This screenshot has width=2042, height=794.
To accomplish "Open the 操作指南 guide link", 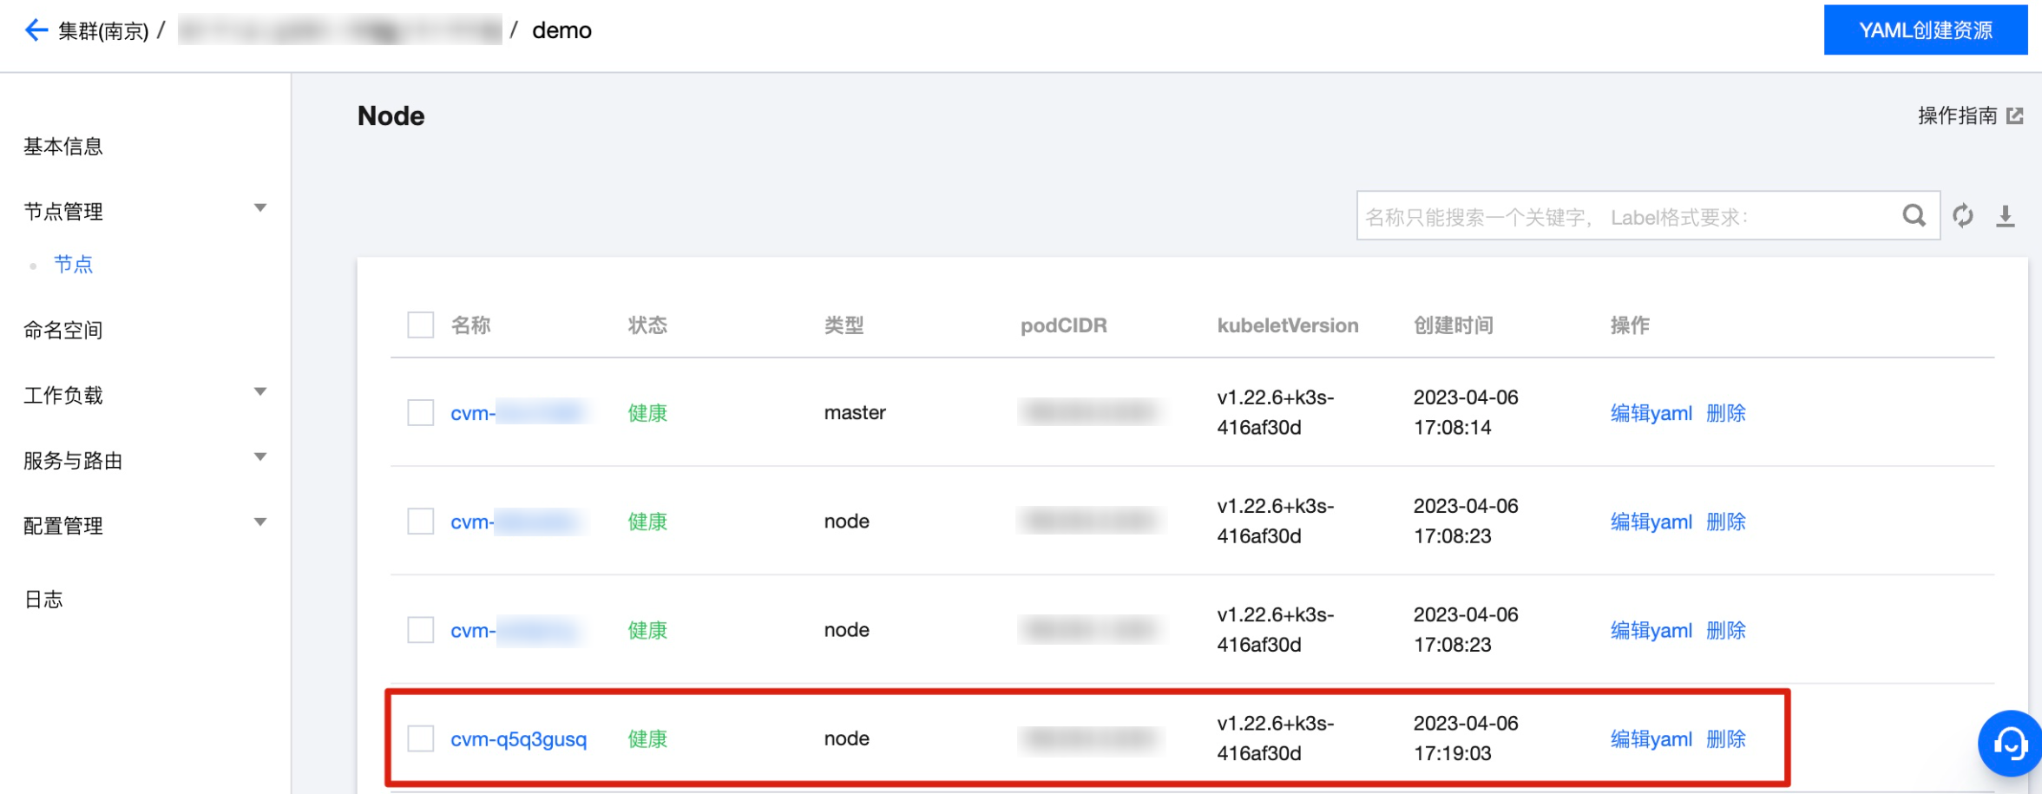I will click(1958, 115).
